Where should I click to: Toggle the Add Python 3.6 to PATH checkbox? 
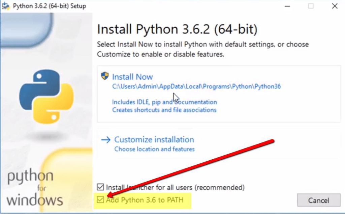point(100,200)
